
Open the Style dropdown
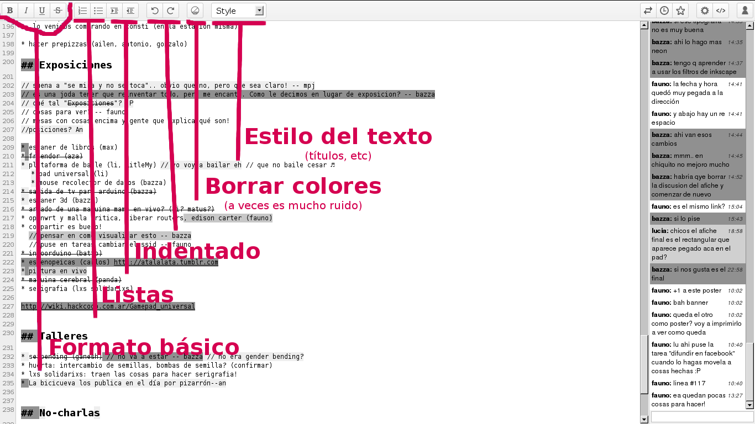coord(238,10)
